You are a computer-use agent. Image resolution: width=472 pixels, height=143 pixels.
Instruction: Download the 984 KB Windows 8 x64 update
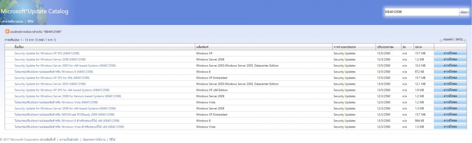(x=450, y=121)
